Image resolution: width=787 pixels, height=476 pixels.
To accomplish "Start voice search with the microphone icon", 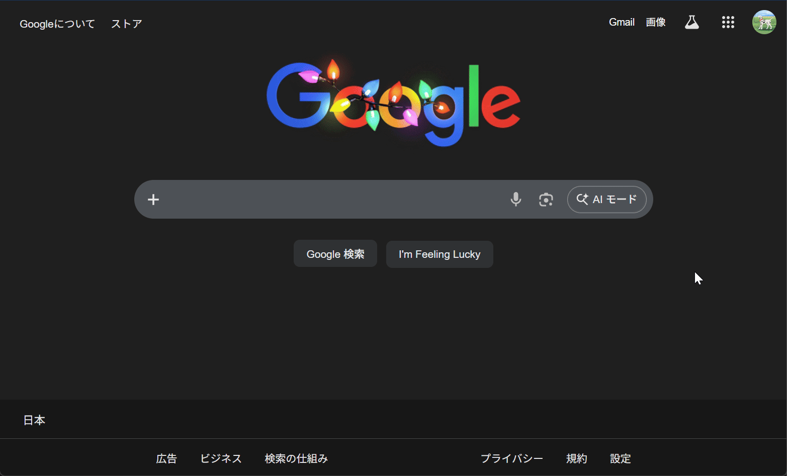I will [516, 199].
